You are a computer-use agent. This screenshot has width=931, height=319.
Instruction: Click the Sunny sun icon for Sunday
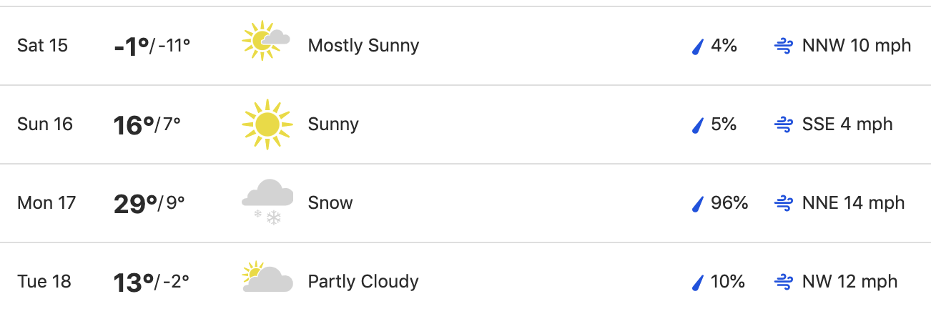[x=267, y=124]
